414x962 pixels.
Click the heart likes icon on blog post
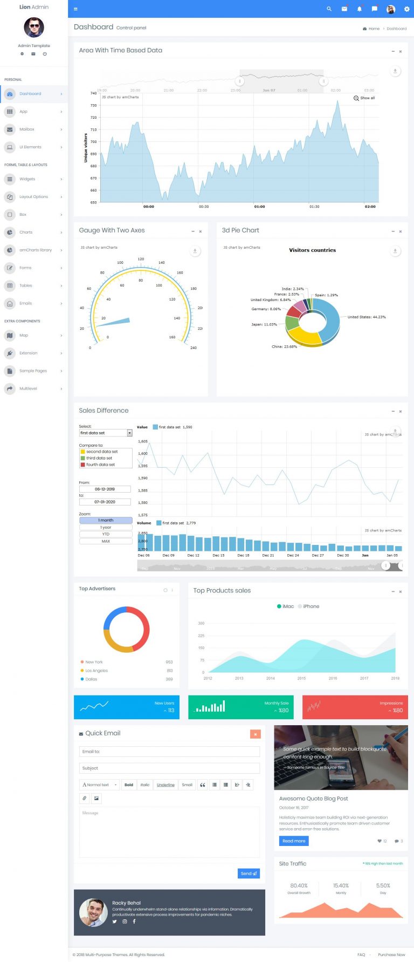pos(379,841)
